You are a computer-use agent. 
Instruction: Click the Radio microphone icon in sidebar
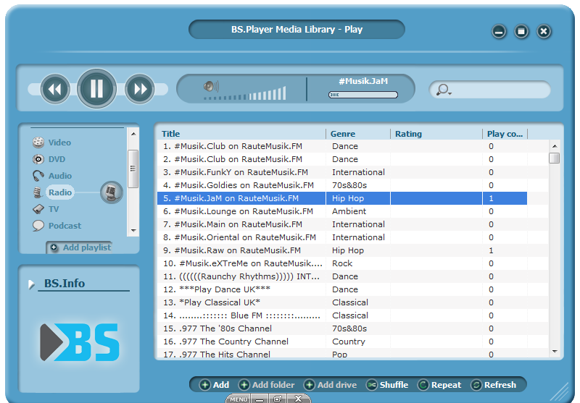pos(38,192)
